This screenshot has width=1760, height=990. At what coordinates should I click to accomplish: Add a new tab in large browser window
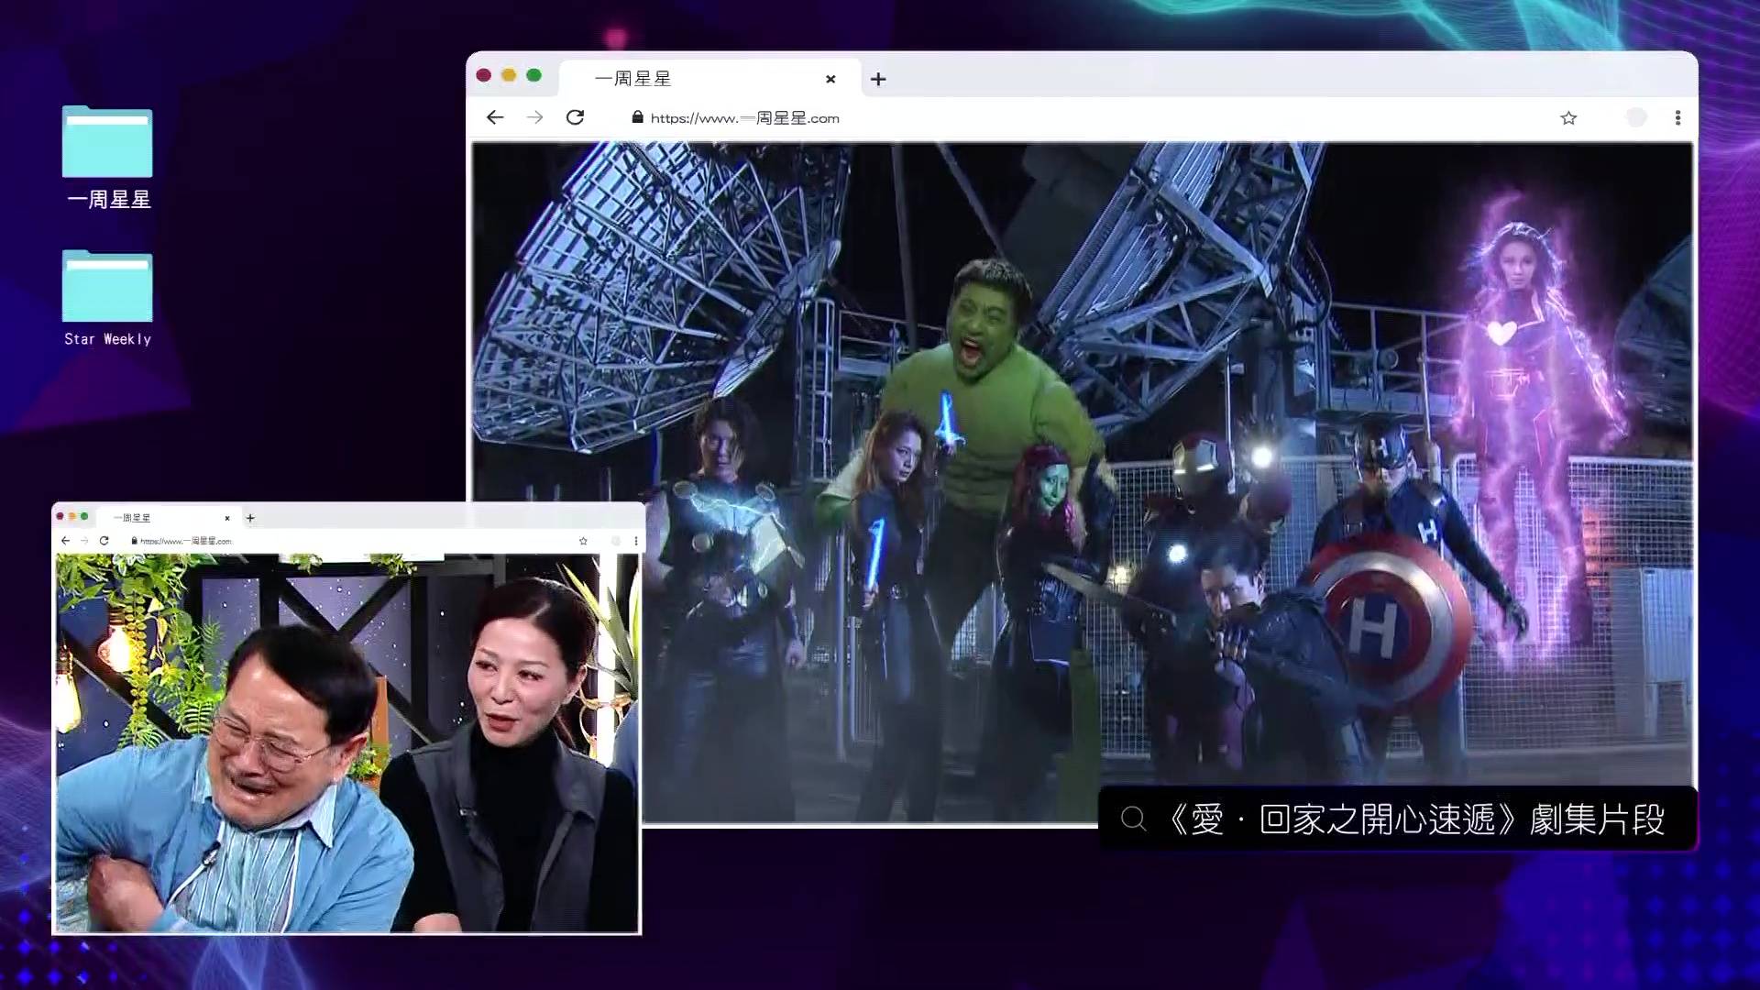tap(878, 80)
